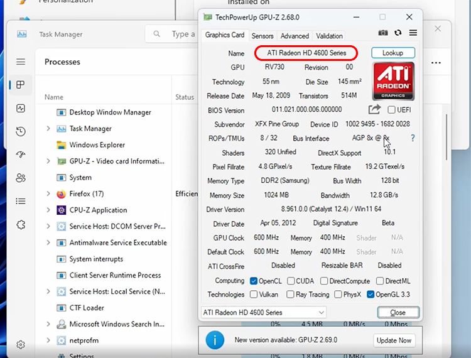Open Startup apps in Task Manager sidebar
The height and width of the screenshot is (358, 471).
[x=21, y=155]
